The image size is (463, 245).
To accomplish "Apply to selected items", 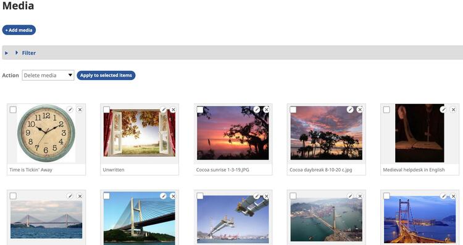I will [106, 75].
